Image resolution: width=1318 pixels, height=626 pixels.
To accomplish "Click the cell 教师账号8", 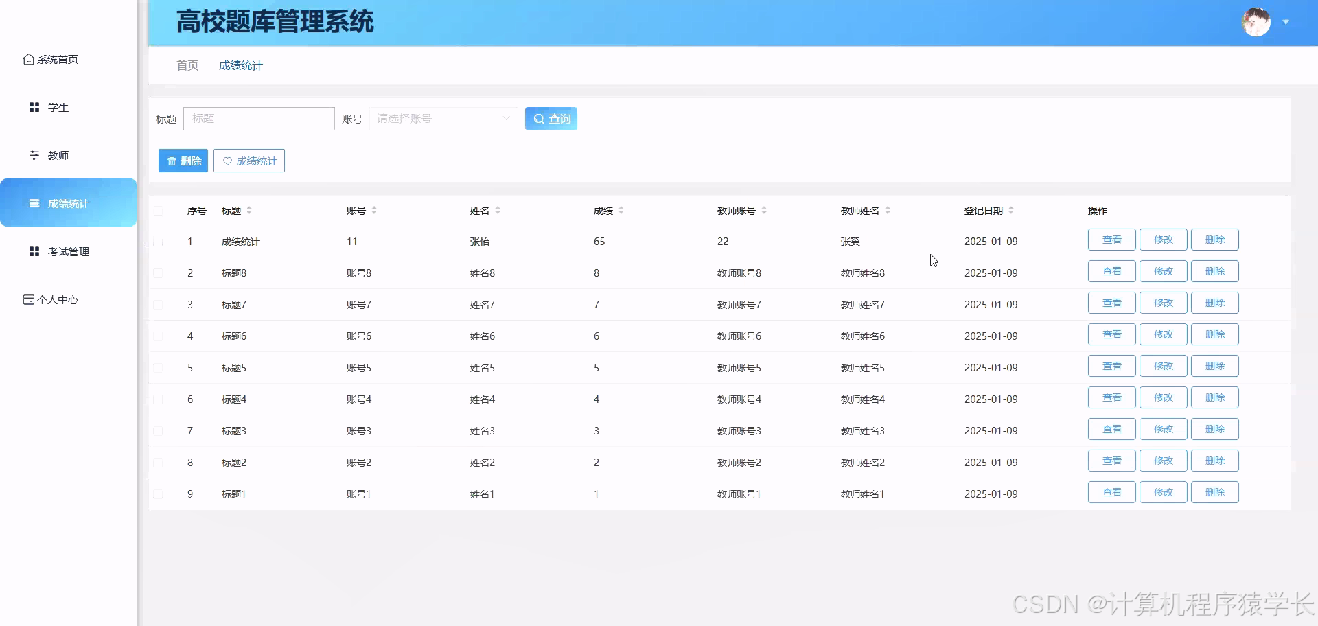I will tap(739, 273).
